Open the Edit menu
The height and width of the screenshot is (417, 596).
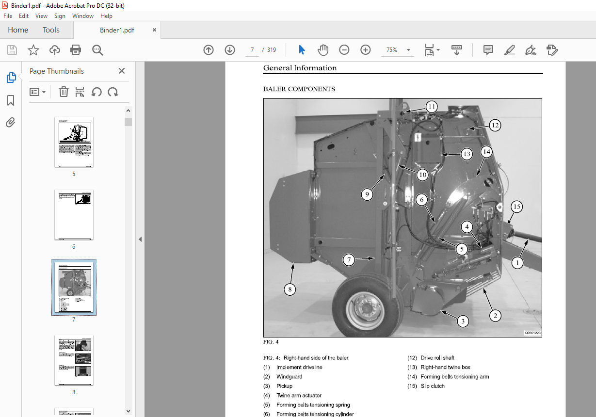tap(24, 16)
